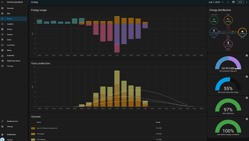
Task: Click the NOW button
Action: [240, 2]
